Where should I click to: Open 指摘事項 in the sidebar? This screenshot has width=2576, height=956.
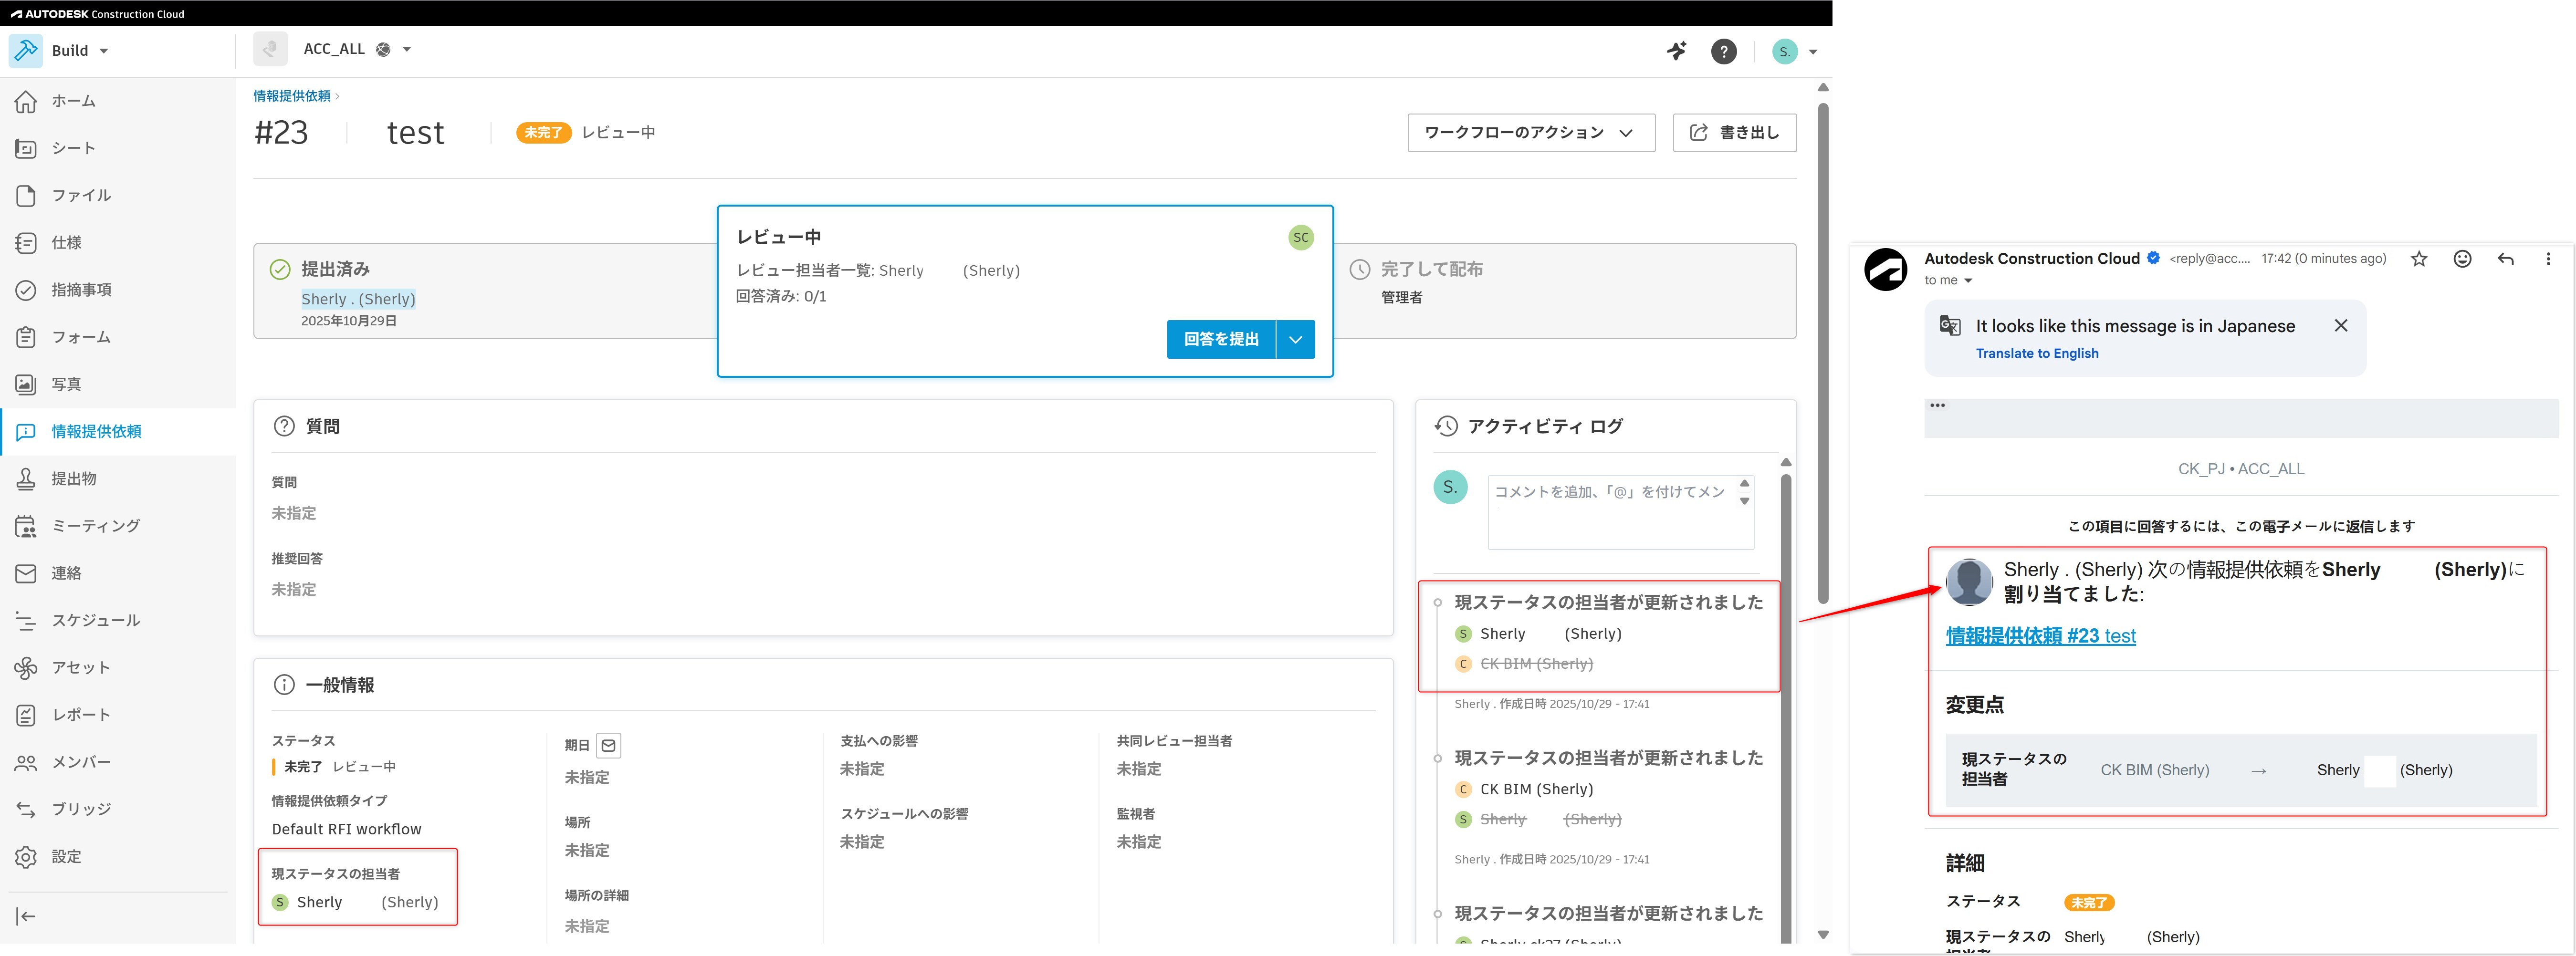[x=81, y=290]
